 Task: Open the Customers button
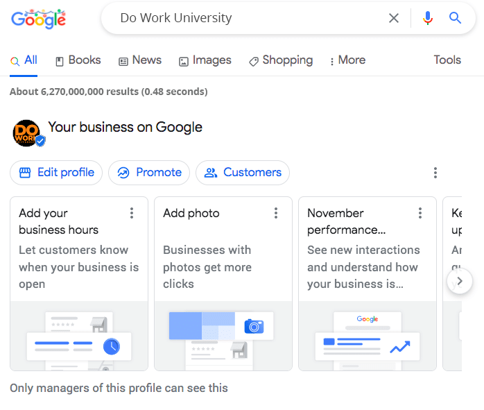point(243,173)
